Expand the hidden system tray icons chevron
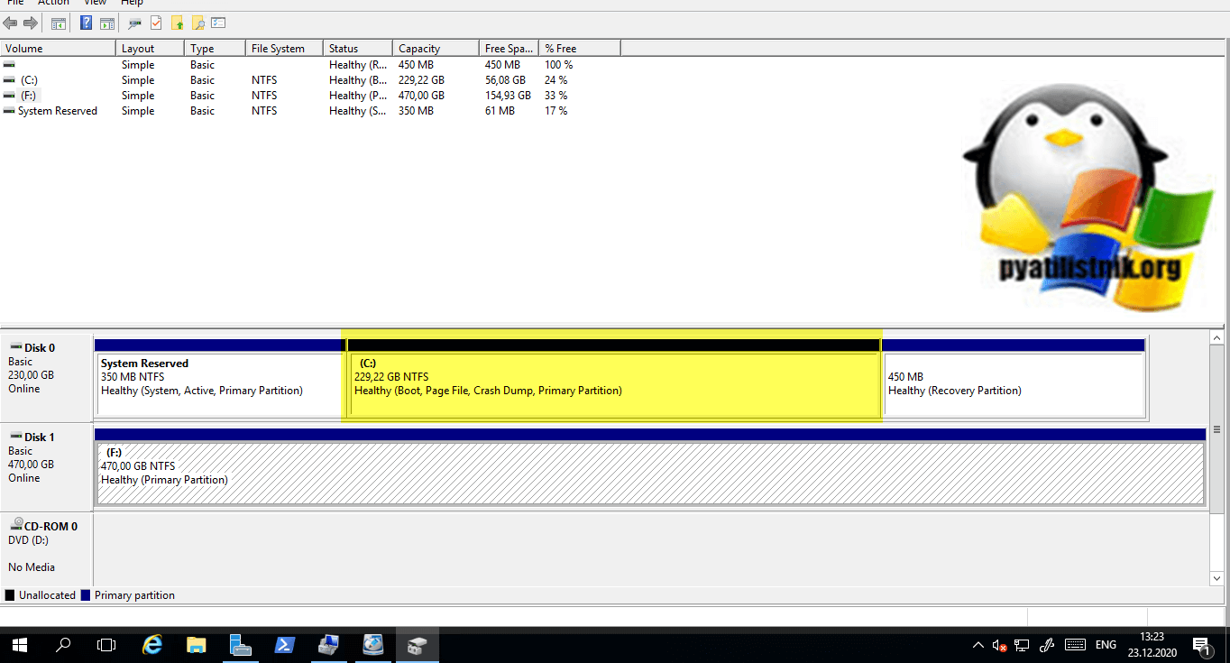 pos(978,645)
